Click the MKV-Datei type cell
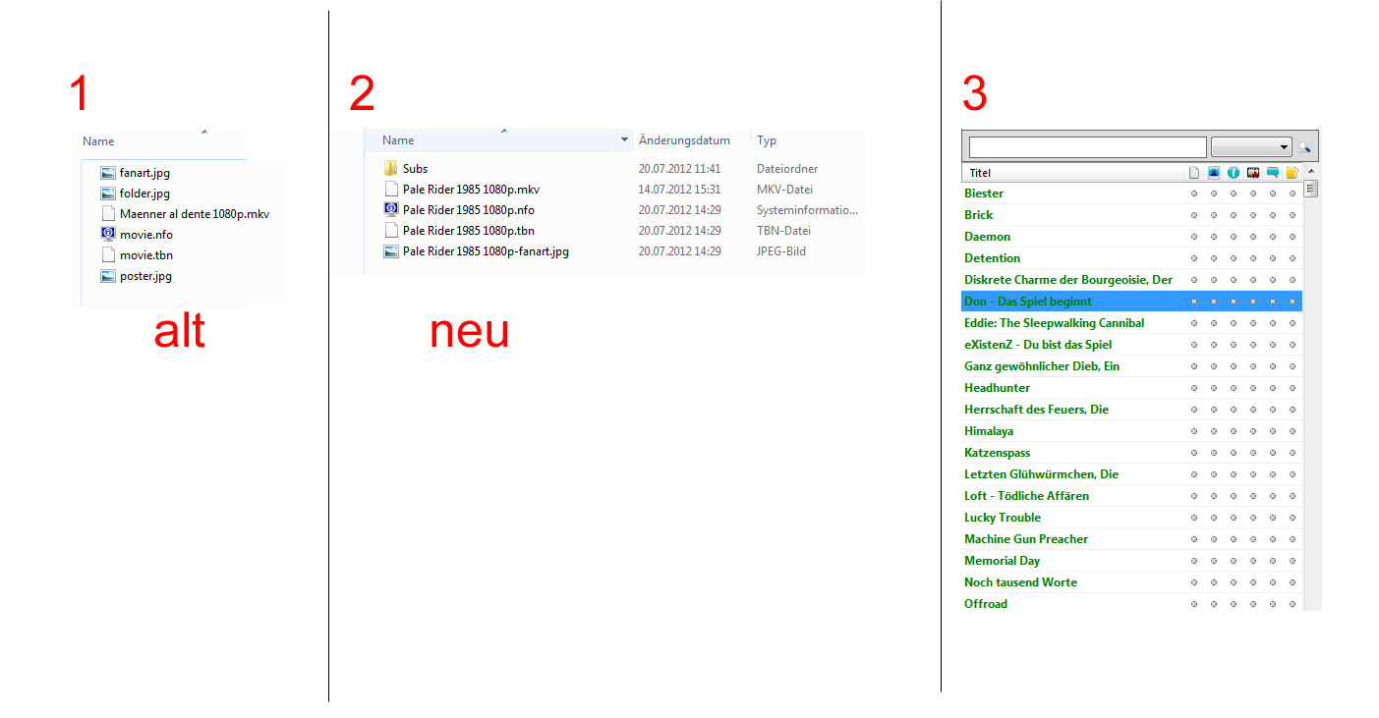Viewport: 1379px width, 718px height. [x=784, y=190]
